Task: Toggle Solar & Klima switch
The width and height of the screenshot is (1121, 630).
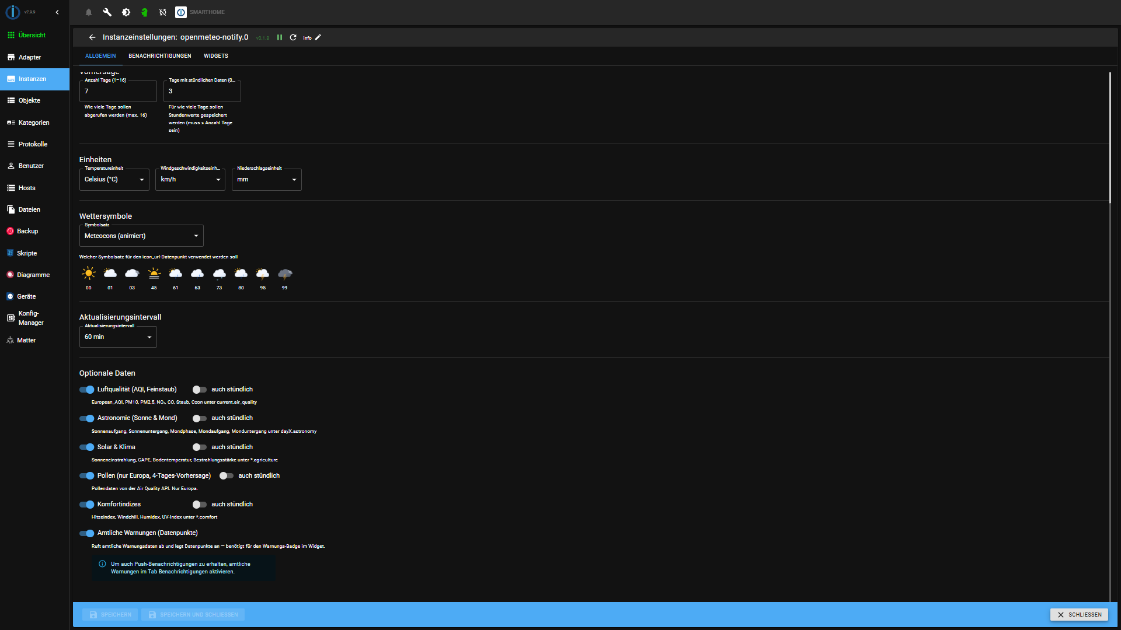Action: coord(87,447)
